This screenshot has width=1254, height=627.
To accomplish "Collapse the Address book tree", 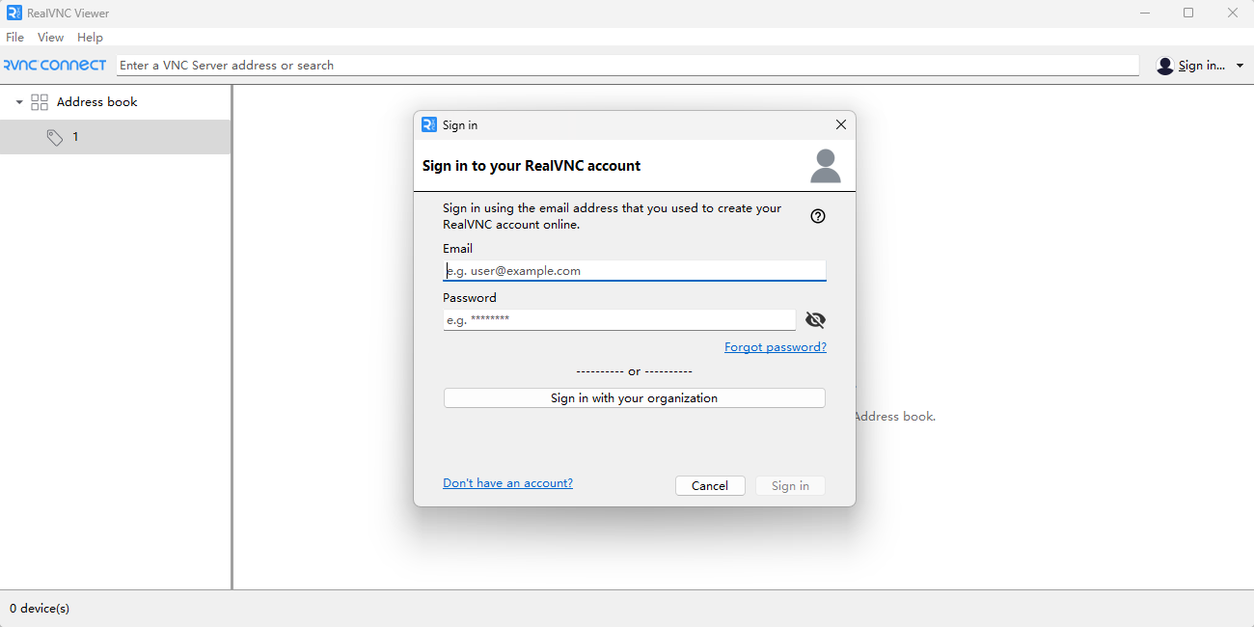I will (x=19, y=102).
